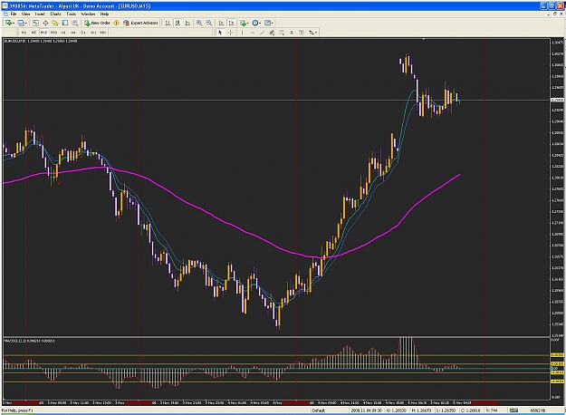This screenshot has height=415, width=566.
Task: Open the Data Window crosshair icon
Action: tap(45, 23)
